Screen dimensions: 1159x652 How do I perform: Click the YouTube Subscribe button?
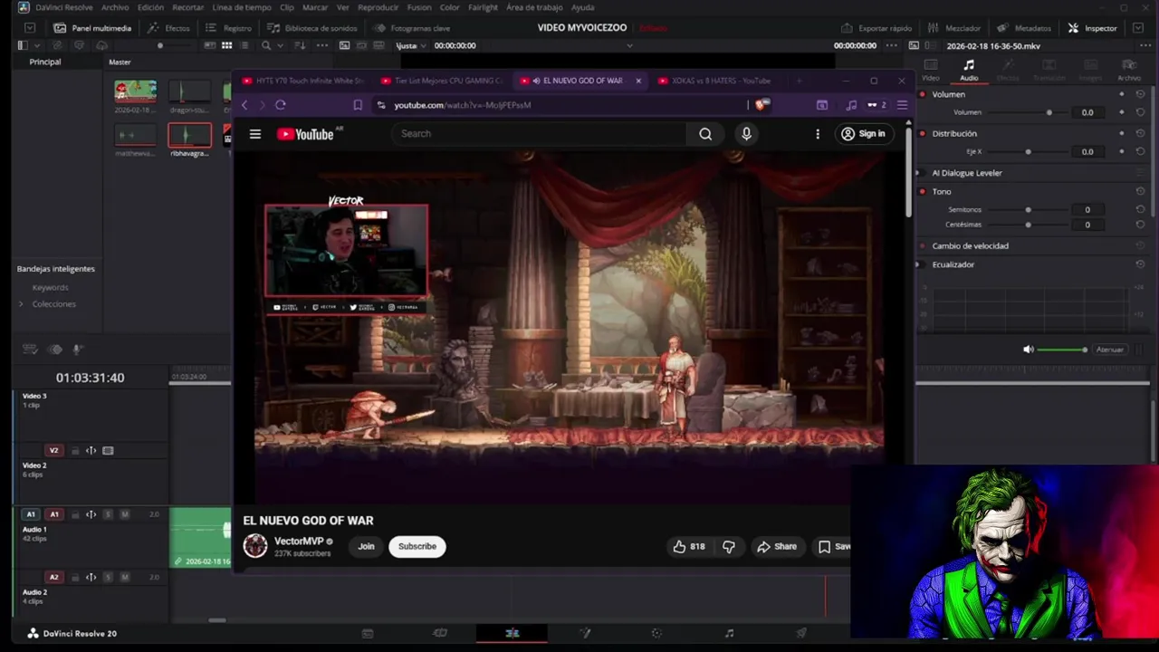pyautogui.click(x=417, y=547)
